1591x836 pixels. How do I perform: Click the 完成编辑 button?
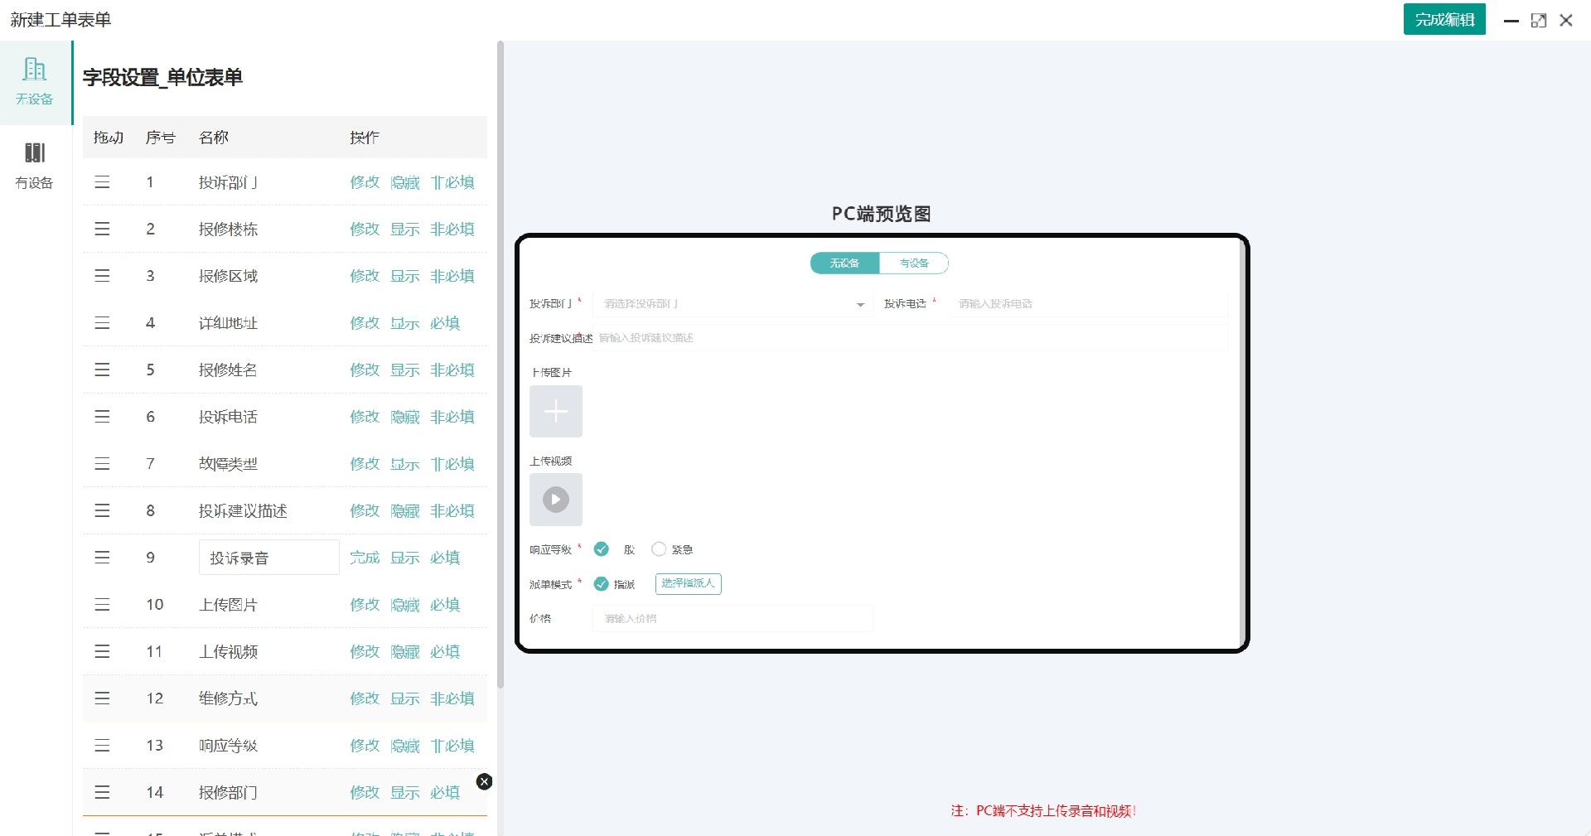click(1444, 18)
